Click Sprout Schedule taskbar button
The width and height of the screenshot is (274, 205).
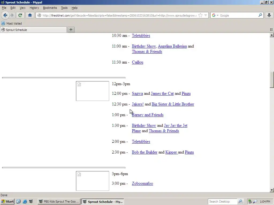tap(103, 202)
